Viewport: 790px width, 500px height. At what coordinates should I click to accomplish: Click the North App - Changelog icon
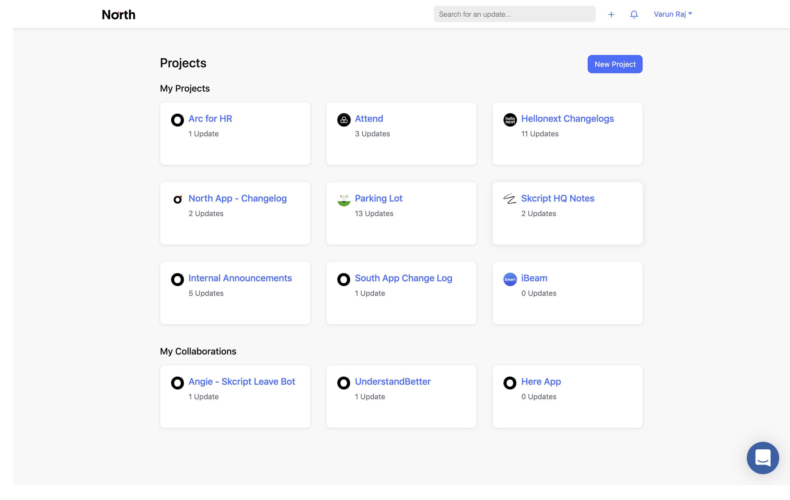click(x=178, y=199)
